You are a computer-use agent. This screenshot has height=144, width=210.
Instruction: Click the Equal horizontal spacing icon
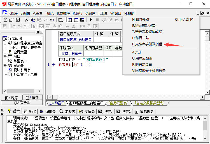pos(67,26)
